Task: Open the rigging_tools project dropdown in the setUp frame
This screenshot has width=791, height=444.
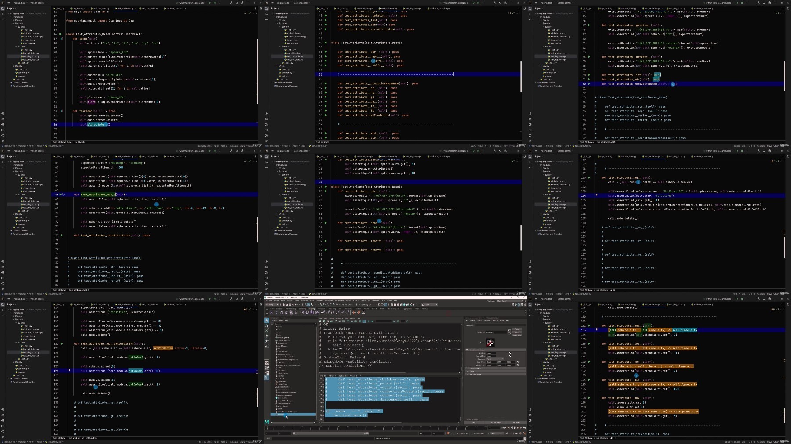Action: 20,3
